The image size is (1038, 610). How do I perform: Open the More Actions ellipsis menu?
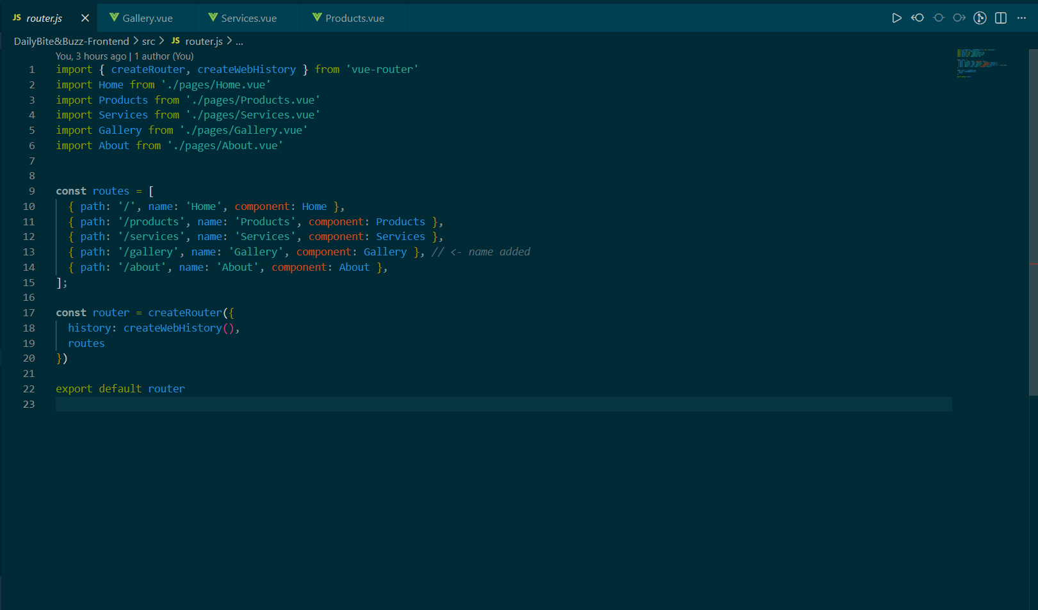[x=1021, y=18]
